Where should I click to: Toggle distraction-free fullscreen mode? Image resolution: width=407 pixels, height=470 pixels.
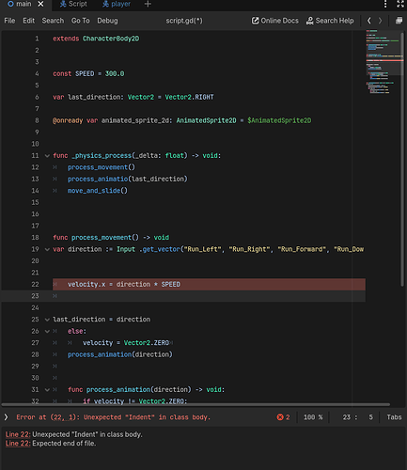point(400,4)
